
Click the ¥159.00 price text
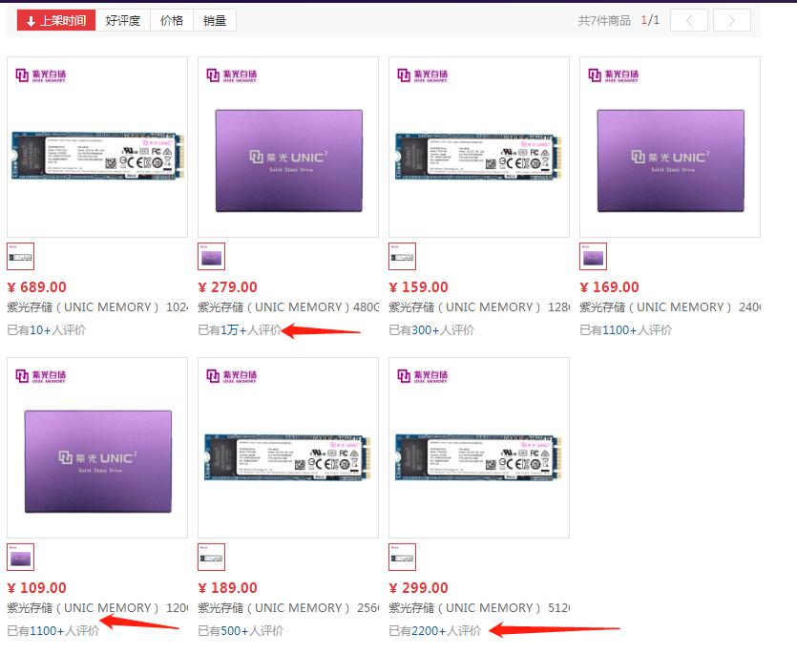418,287
